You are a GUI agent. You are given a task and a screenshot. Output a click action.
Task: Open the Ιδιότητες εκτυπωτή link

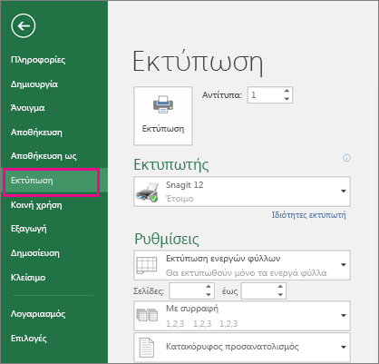pos(308,215)
